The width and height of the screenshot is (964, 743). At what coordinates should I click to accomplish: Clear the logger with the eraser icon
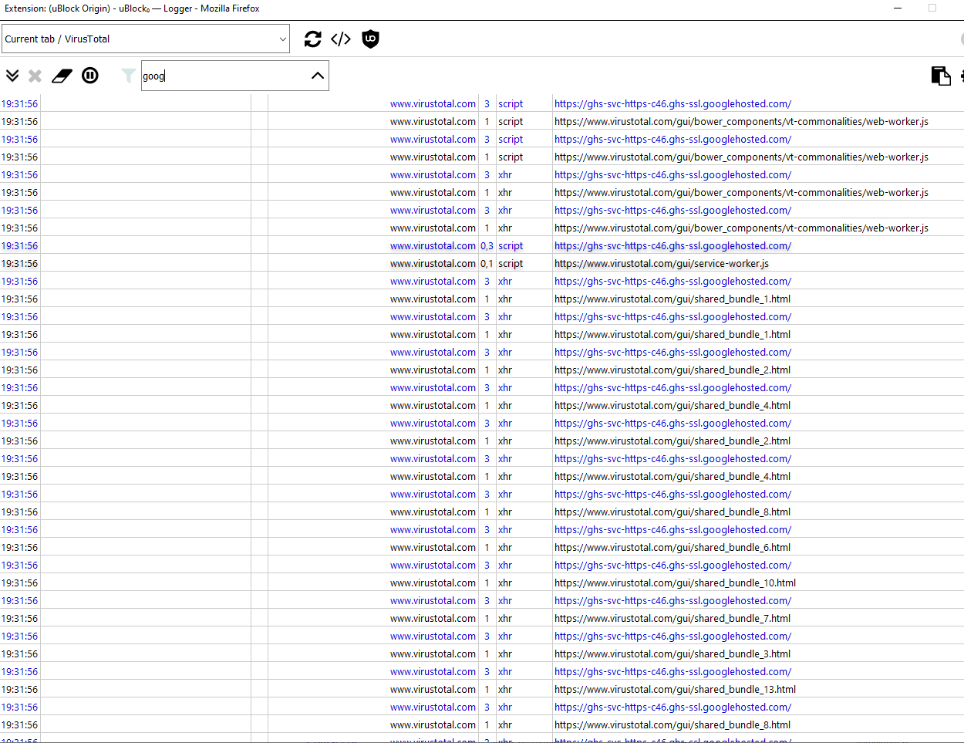[x=62, y=76]
